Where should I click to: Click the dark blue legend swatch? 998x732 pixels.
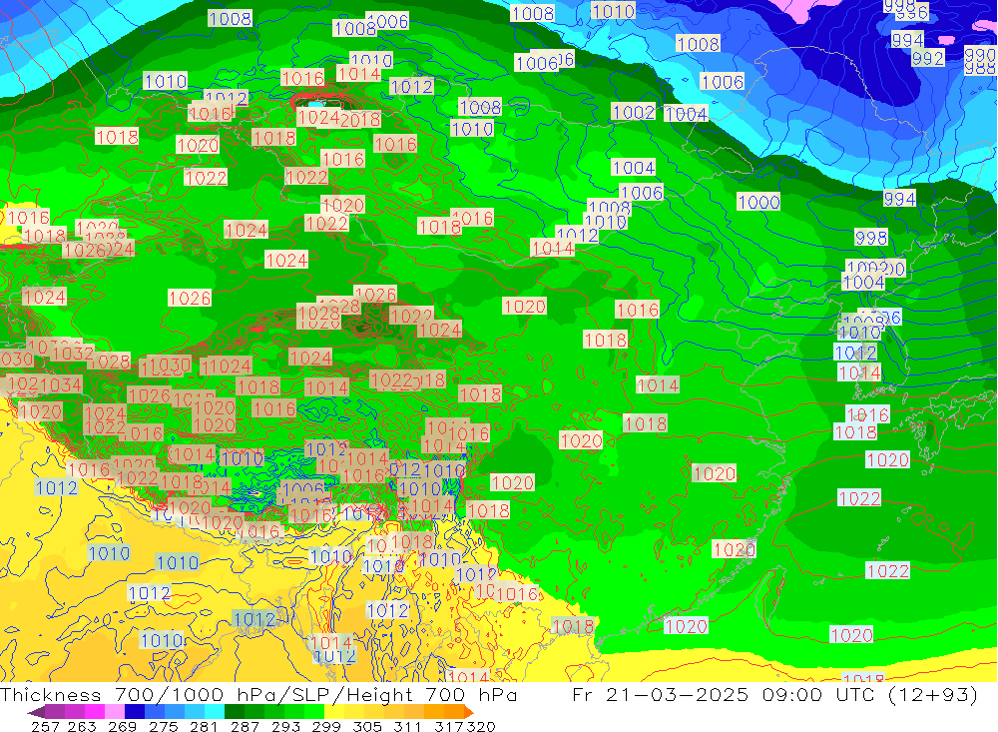coord(133,712)
